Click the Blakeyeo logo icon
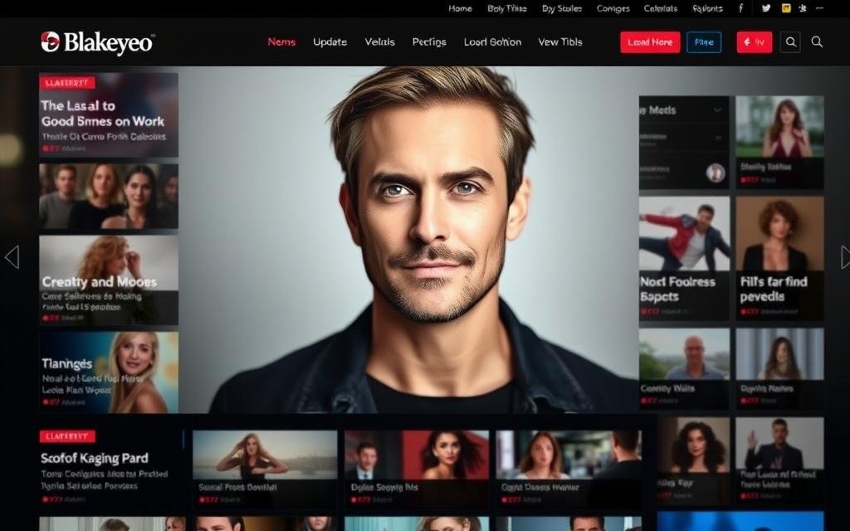The height and width of the screenshot is (531, 850). [51, 41]
